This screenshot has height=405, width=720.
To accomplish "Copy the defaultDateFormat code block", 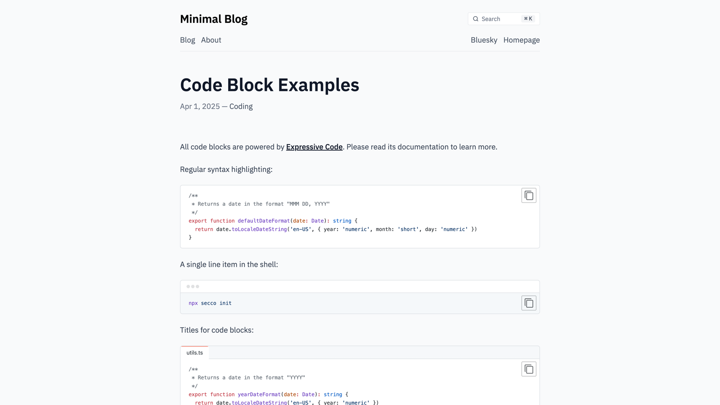I will (529, 195).
